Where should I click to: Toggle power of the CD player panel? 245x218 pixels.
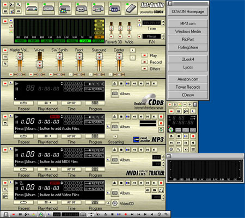[5, 83]
